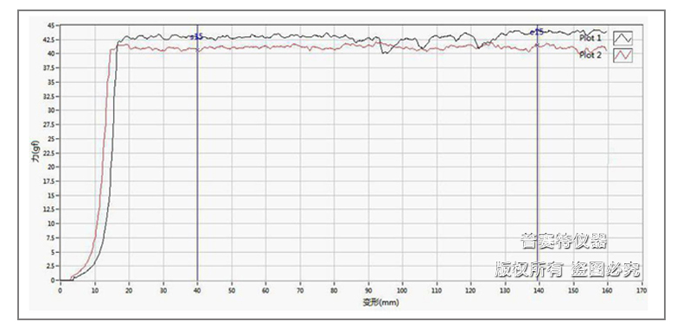Click the s15 cursor label
This screenshot has height=328, width=683.
click(197, 37)
